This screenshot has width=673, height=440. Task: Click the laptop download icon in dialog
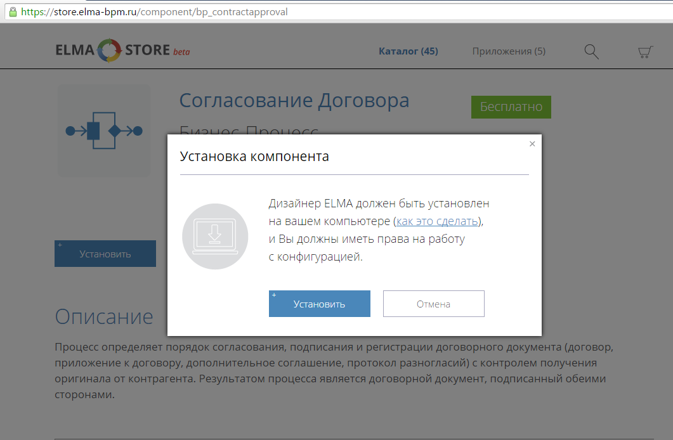[215, 236]
